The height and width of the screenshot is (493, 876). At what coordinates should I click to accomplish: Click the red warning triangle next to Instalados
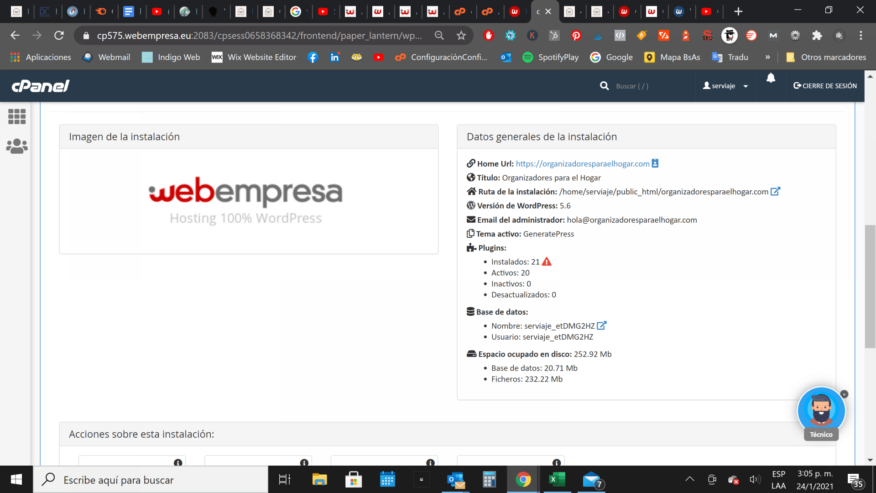(x=547, y=262)
